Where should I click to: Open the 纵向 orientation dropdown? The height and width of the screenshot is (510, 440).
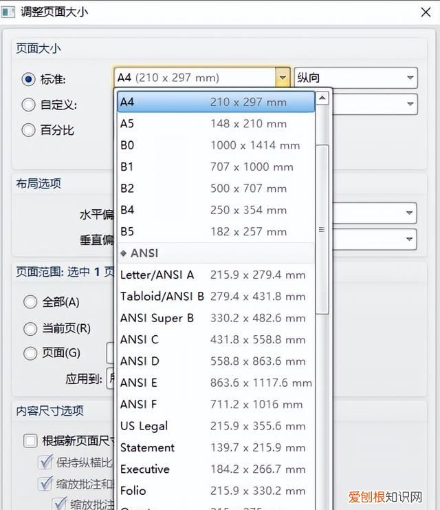(355, 78)
